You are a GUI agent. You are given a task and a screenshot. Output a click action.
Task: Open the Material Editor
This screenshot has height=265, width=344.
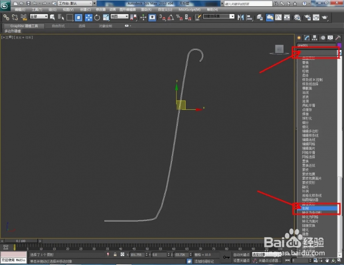point(297,17)
